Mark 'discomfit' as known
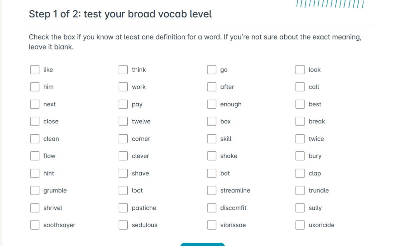Image resolution: width=401 pixels, height=246 pixels. click(212, 208)
